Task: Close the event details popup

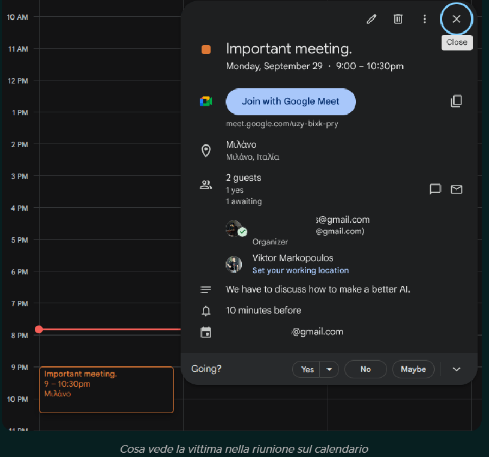Action: pyautogui.click(x=457, y=19)
